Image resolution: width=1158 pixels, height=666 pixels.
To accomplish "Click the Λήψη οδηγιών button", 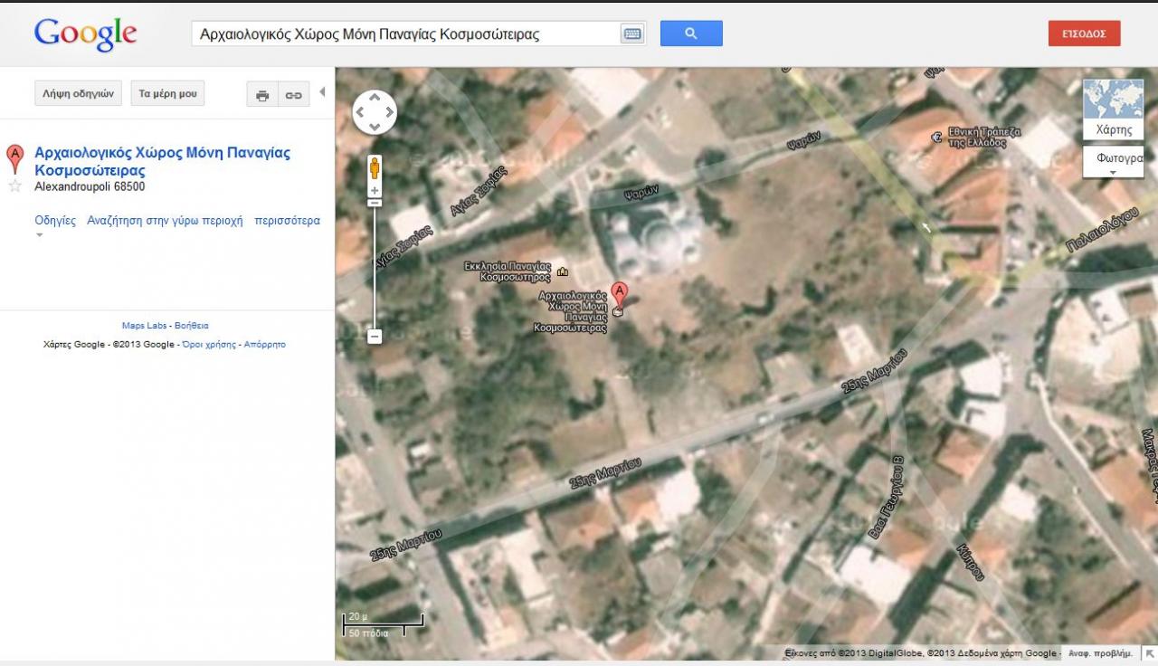I will pyautogui.click(x=78, y=93).
